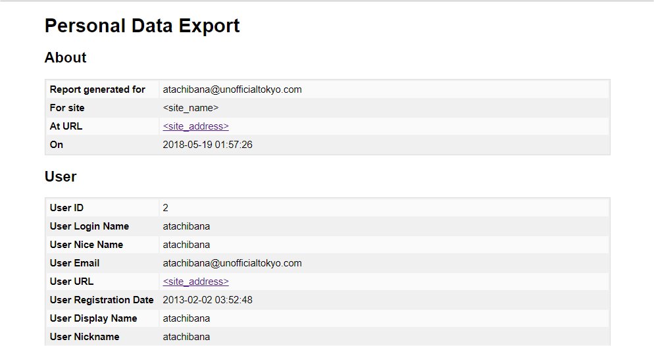The width and height of the screenshot is (654, 346).
Task: Click the User ID value 2
Action: pos(166,208)
